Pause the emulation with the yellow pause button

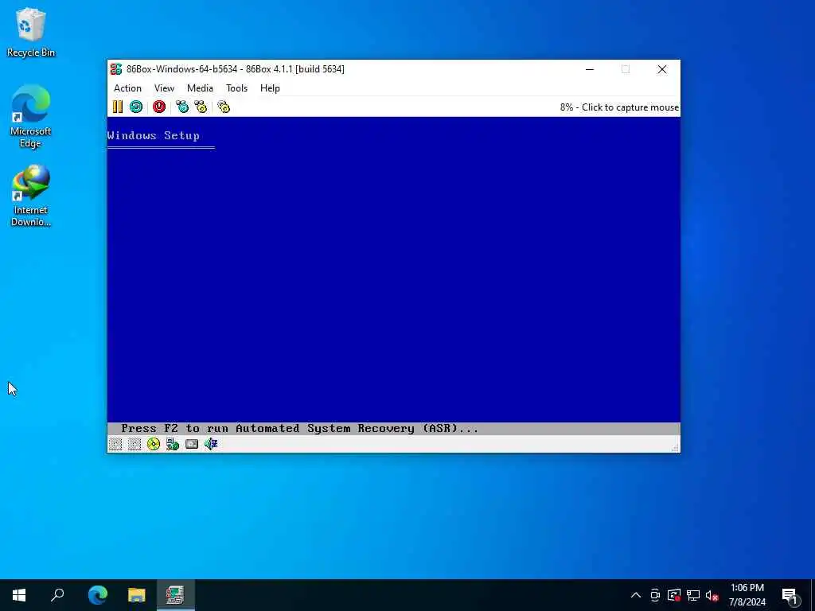tap(118, 107)
